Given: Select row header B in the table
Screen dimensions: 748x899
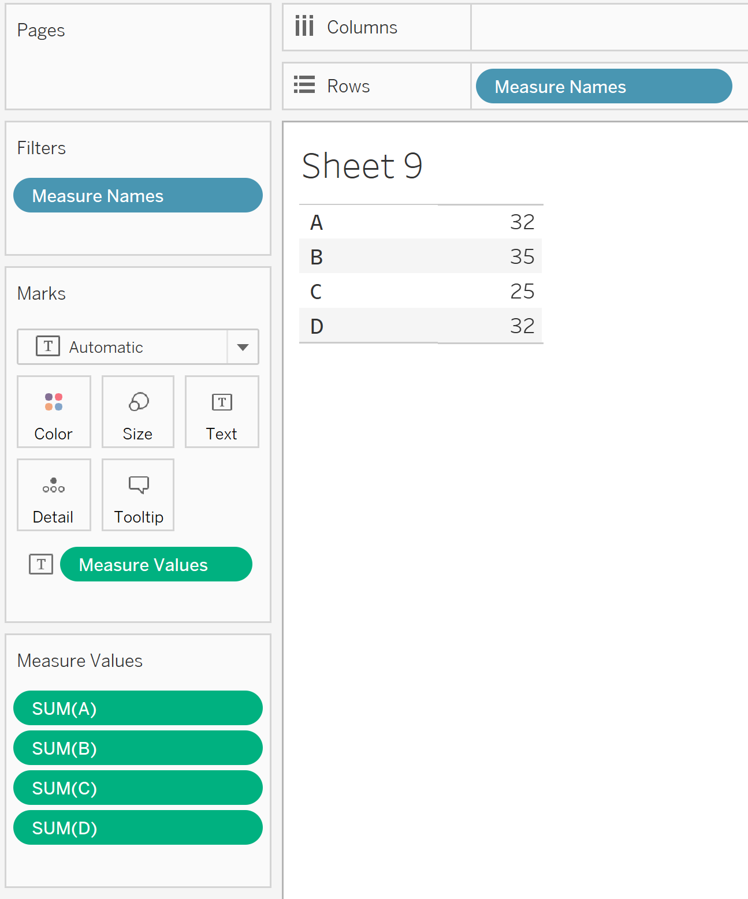Looking at the screenshot, I should click(x=317, y=257).
